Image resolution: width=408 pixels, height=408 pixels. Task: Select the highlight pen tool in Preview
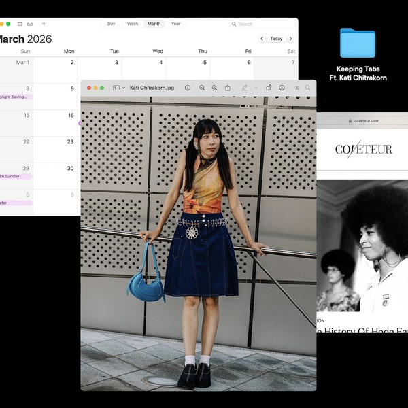click(x=244, y=88)
